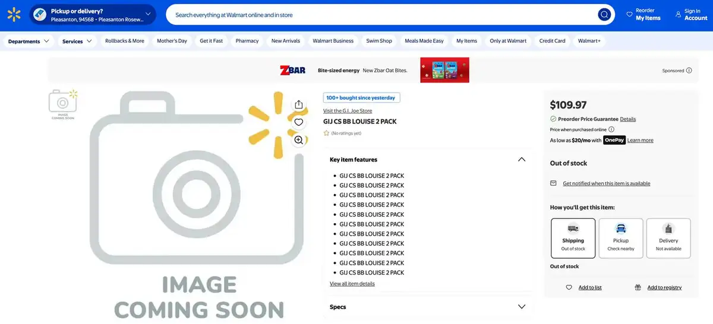
Task: Select the Shipping fulfillment option
Action: click(x=573, y=238)
